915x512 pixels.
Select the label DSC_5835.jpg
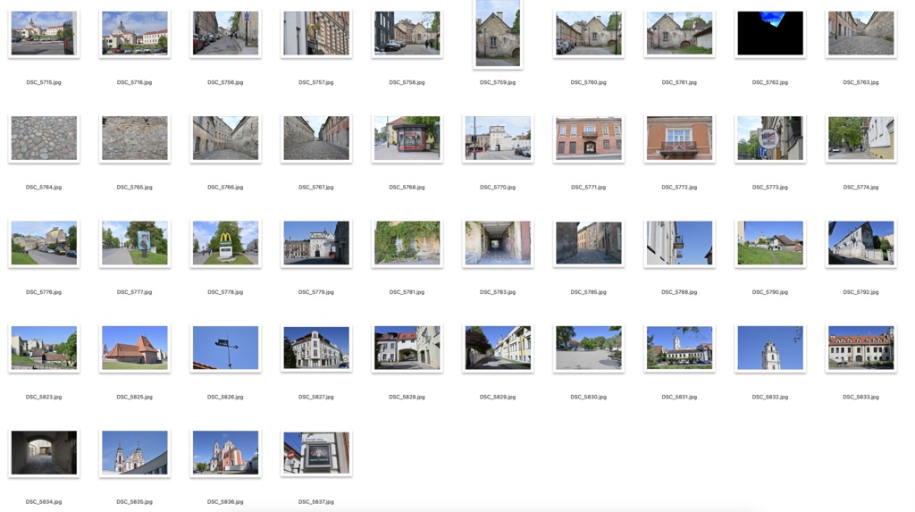point(135,502)
